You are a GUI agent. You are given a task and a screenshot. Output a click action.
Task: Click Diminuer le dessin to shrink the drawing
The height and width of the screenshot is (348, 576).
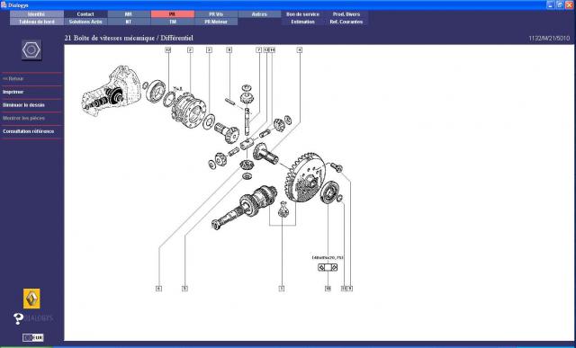pos(23,105)
